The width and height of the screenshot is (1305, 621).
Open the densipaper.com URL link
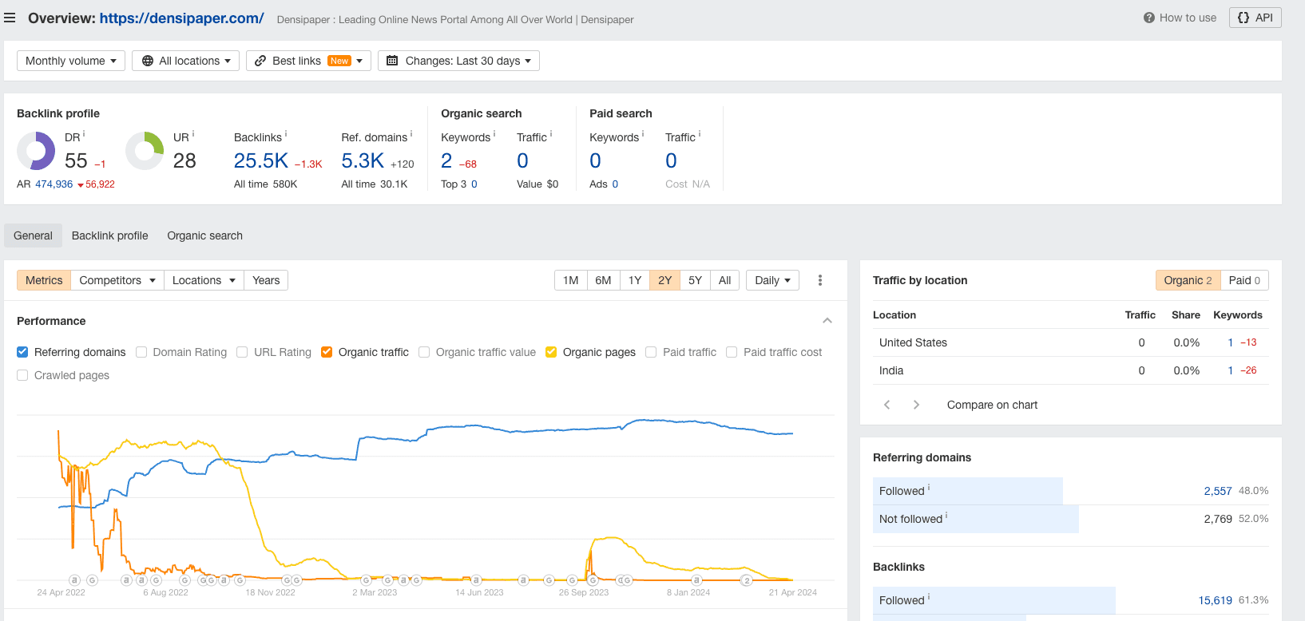[x=181, y=18]
